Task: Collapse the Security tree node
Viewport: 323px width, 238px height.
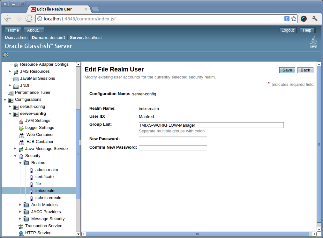Action: coord(15,156)
